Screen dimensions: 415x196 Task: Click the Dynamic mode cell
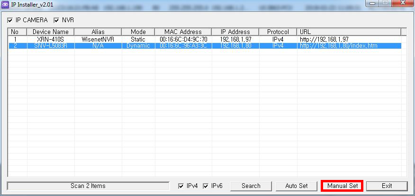tap(138, 46)
